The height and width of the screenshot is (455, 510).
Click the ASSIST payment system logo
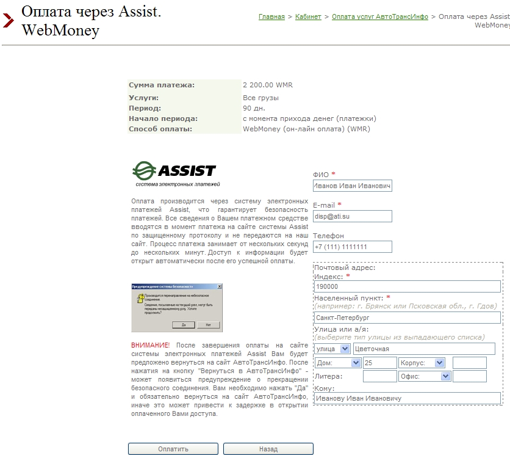click(174, 172)
